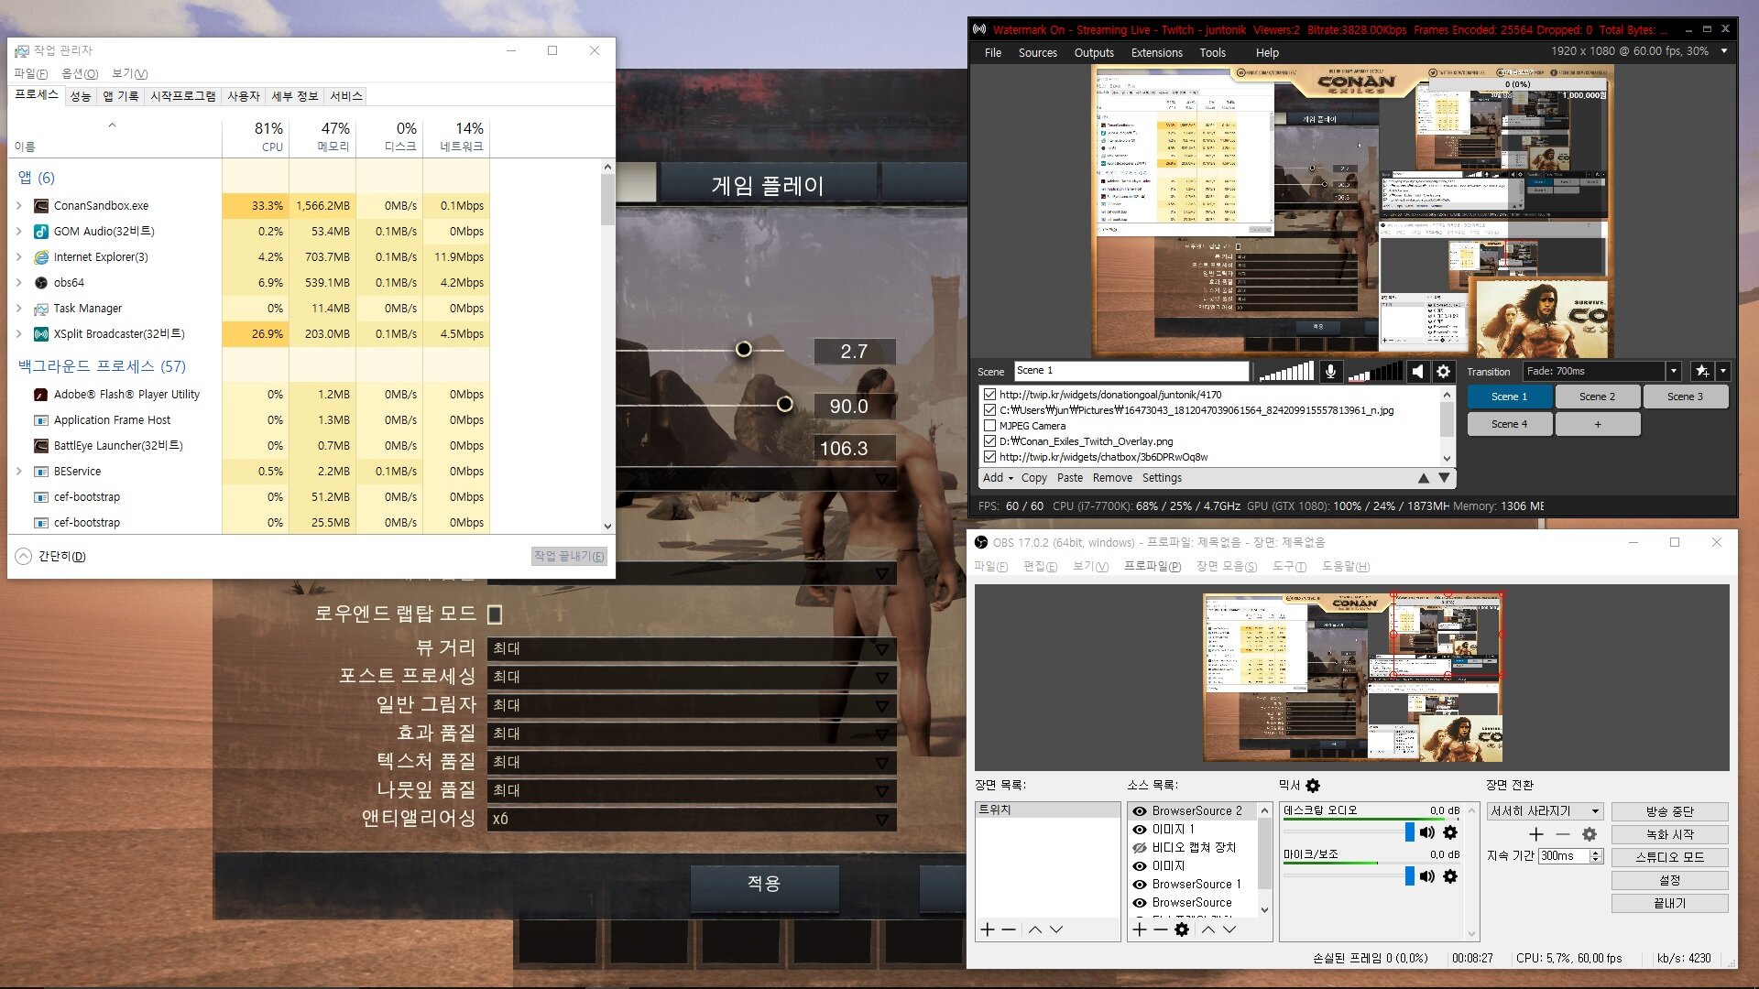The width and height of the screenshot is (1759, 989).
Task: Sort Task Manager by the CPU column
Action: pyautogui.click(x=257, y=136)
